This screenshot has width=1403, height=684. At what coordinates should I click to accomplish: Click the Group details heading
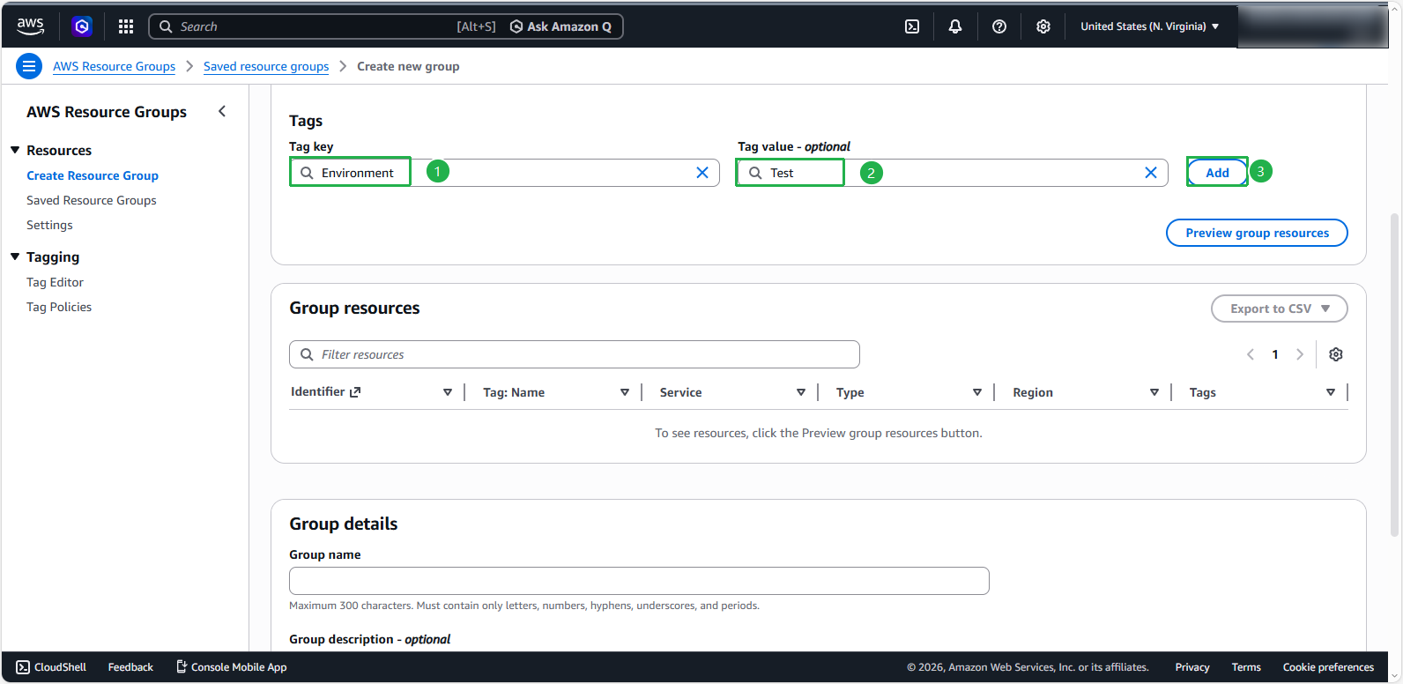[344, 524]
